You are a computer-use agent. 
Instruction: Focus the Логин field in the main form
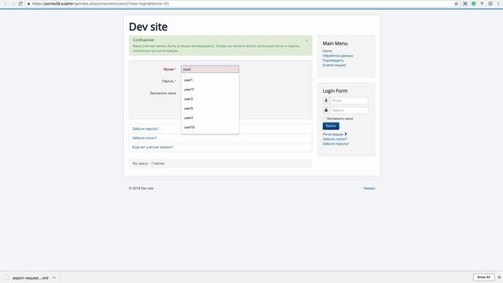coord(210,69)
